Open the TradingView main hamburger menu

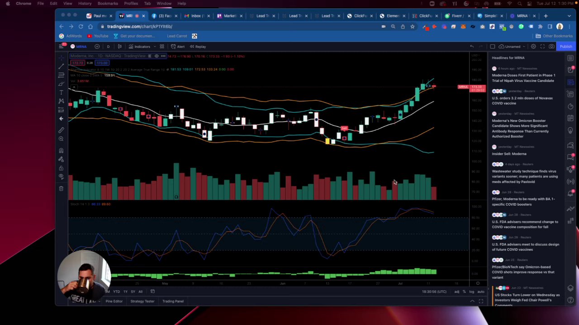tap(61, 46)
